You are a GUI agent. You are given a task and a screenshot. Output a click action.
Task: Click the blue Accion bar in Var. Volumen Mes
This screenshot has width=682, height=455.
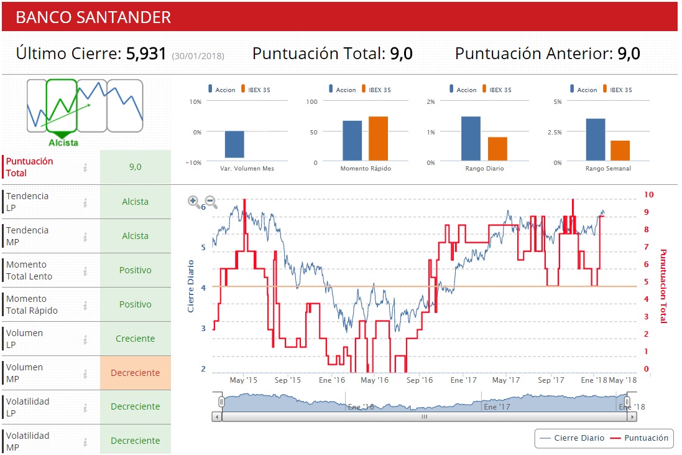[234, 144]
